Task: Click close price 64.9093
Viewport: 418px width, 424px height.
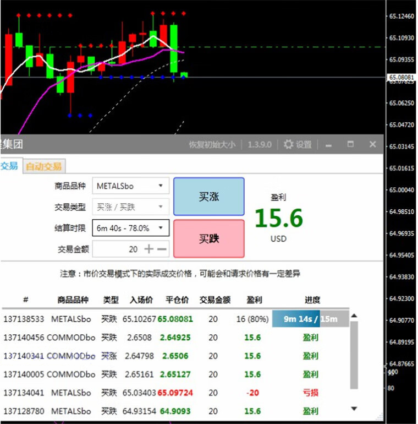Action: (175, 411)
